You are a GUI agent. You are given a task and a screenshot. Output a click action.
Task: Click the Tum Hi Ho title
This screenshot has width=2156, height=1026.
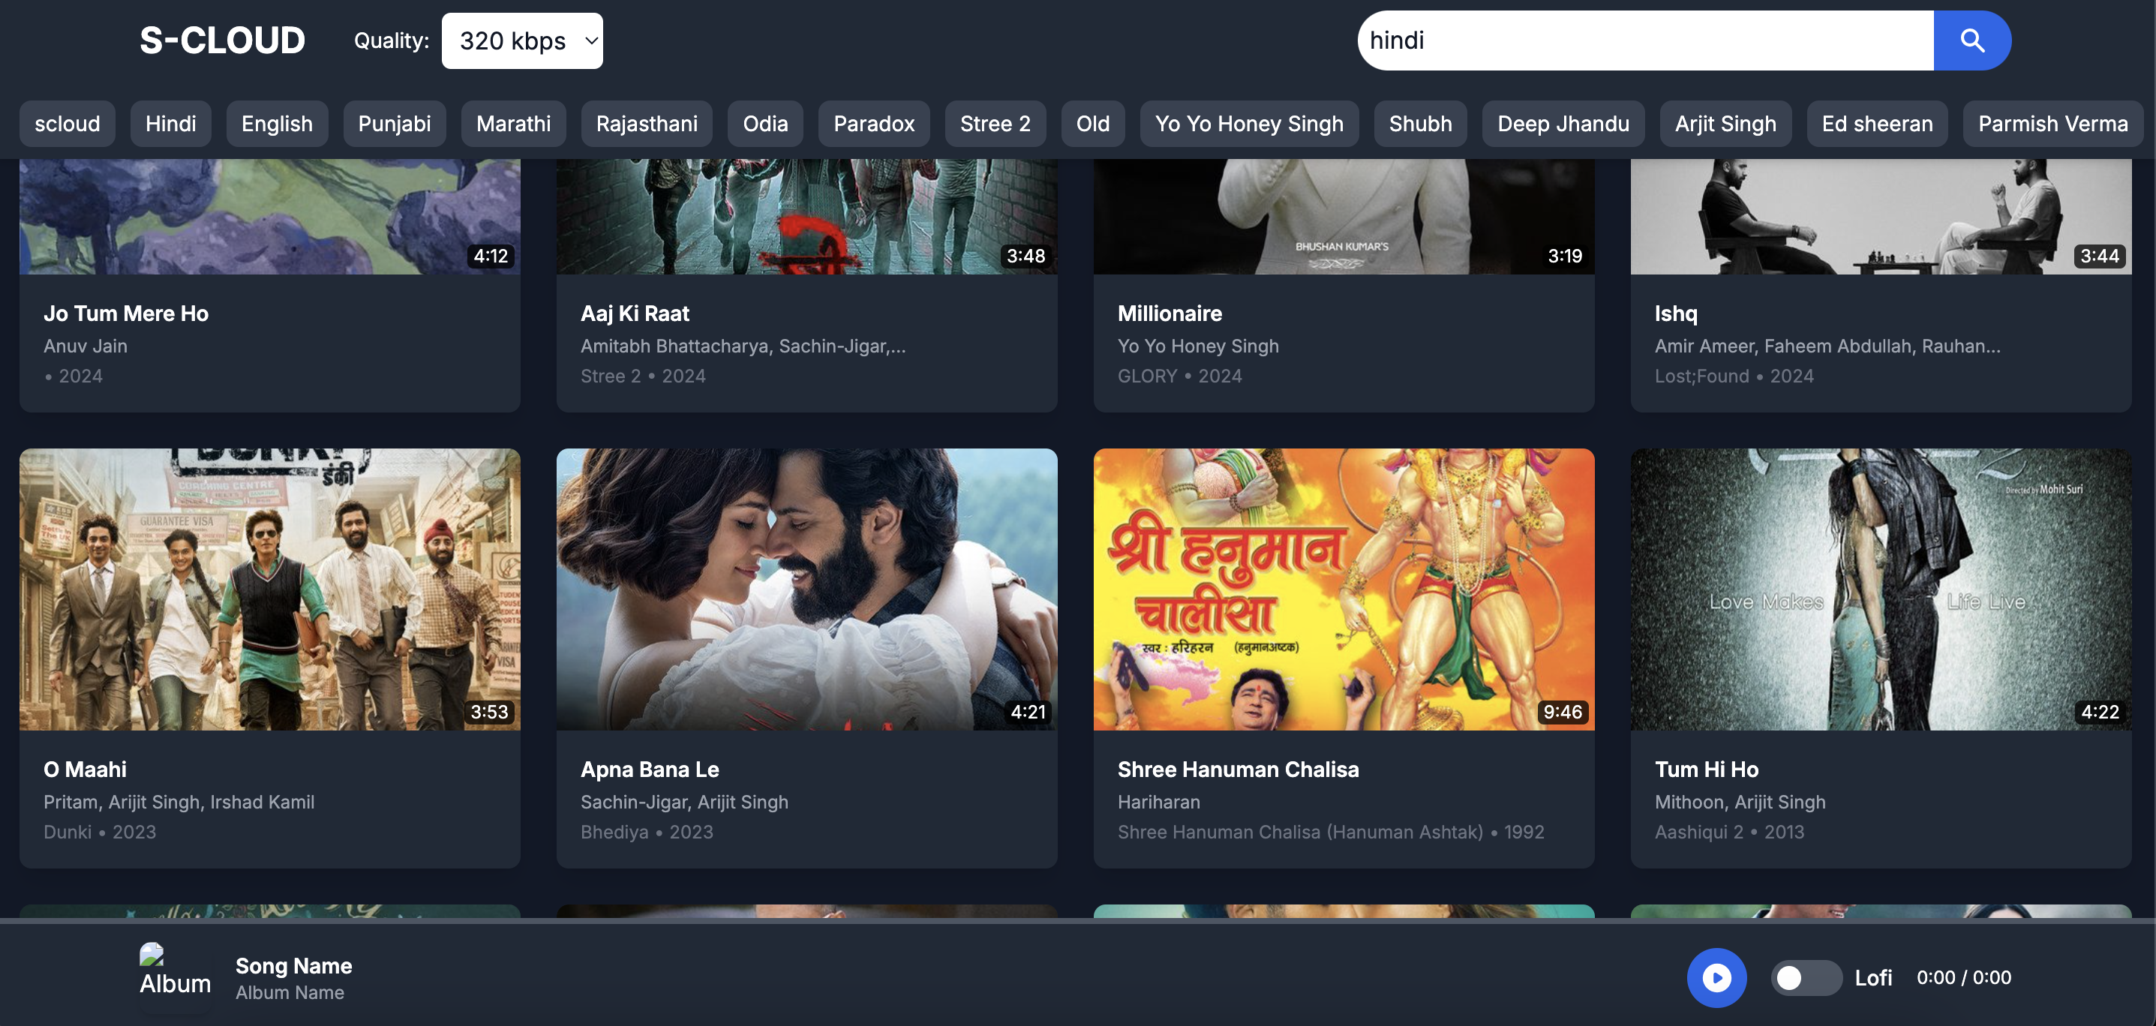(x=1707, y=769)
